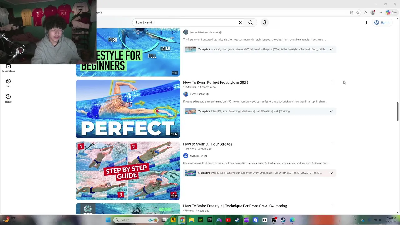Image resolution: width=400 pixels, height=225 pixels.
Task: Show hidden system tray icons chevron
Action: (x=356, y=220)
